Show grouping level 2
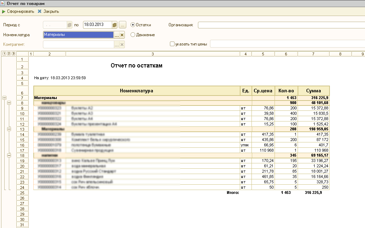The width and height of the screenshot is (365, 228). pyautogui.click(x=9, y=54)
